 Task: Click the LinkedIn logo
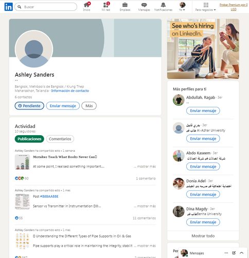(x=8, y=7)
